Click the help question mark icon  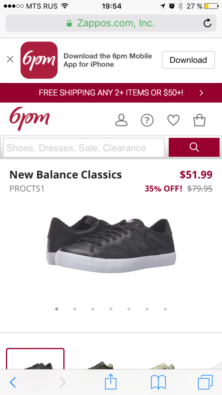click(x=147, y=120)
